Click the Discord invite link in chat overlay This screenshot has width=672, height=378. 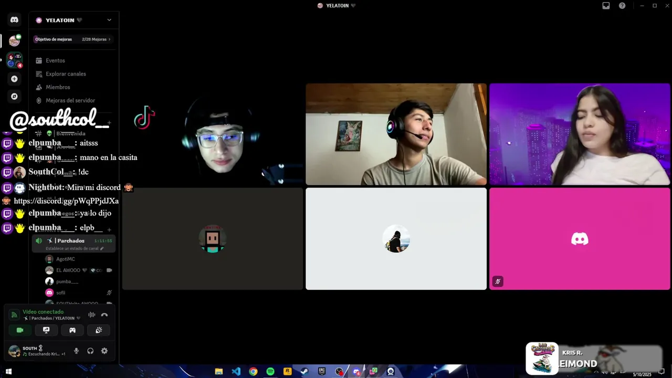[66, 201]
